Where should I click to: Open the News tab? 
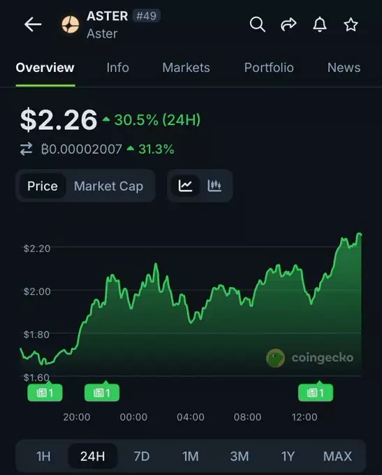click(x=344, y=68)
